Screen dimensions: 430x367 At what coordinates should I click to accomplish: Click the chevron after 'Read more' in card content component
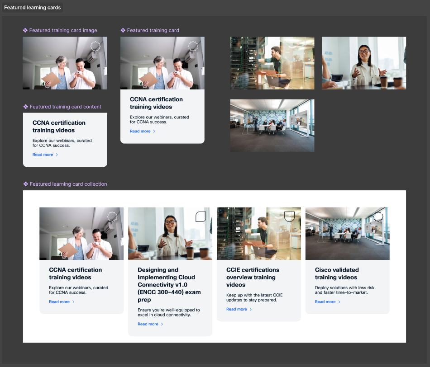[x=57, y=155]
